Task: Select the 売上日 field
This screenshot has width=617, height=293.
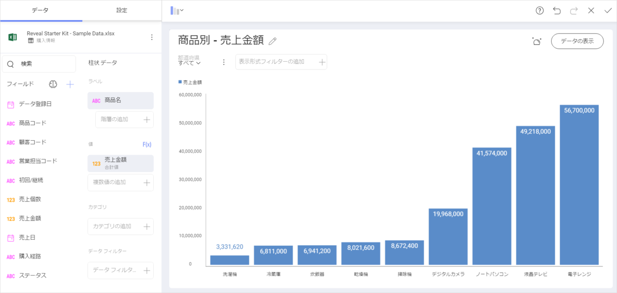Action: point(22,237)
